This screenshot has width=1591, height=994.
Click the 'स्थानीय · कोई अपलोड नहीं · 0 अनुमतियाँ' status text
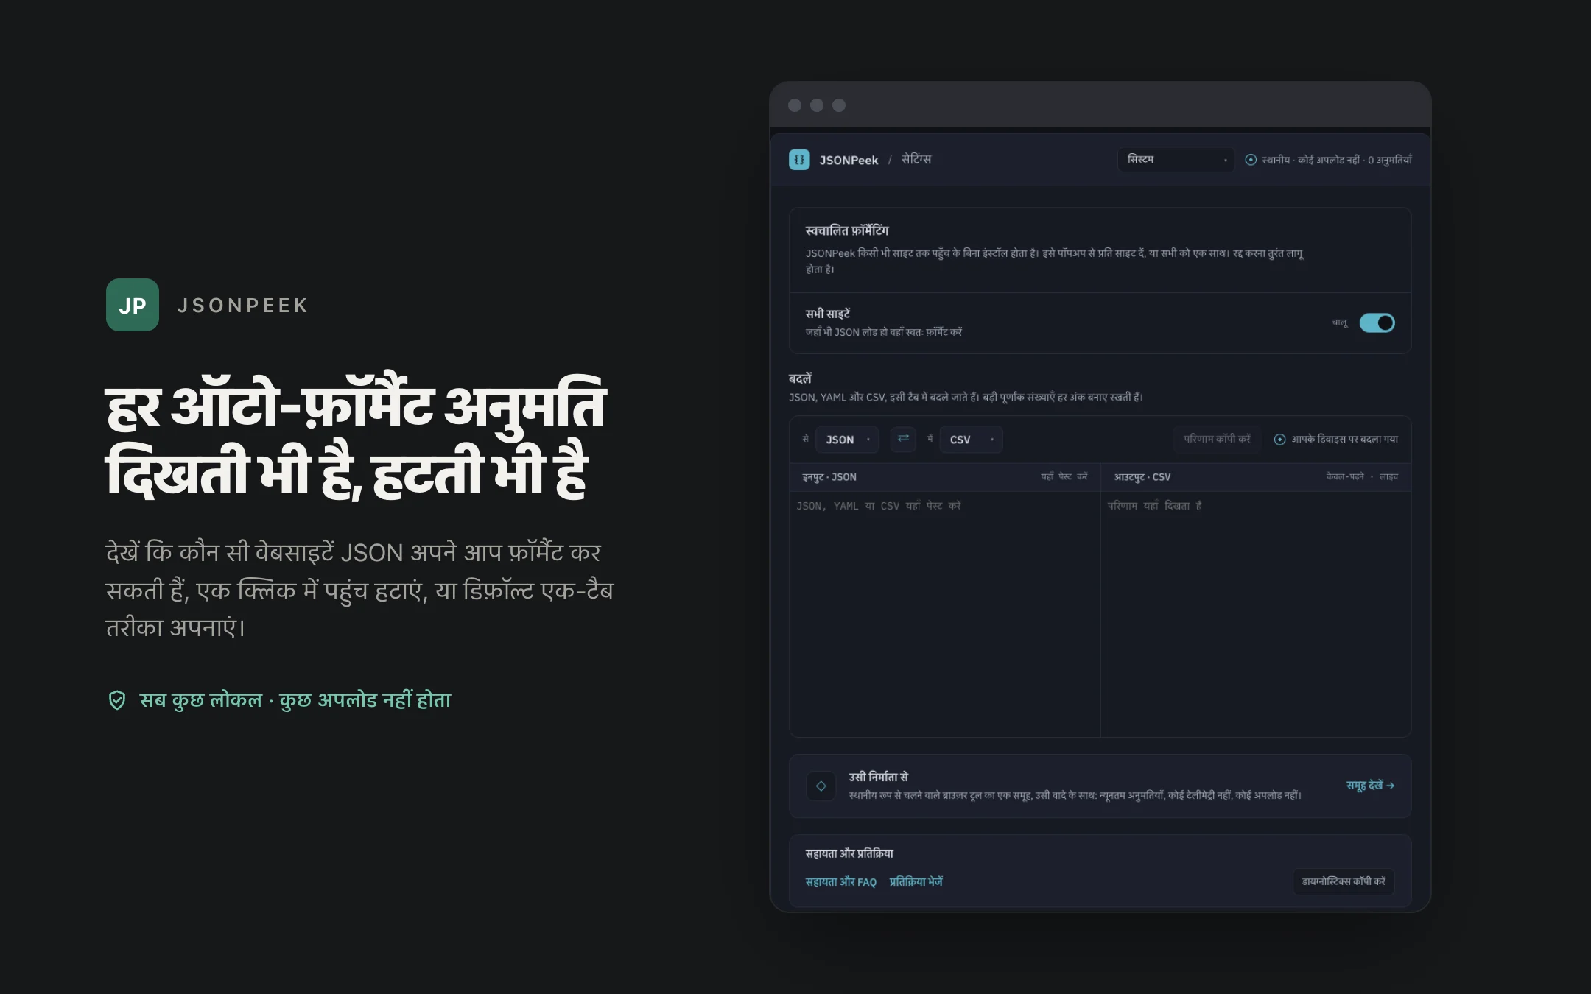click(1337, 160)
